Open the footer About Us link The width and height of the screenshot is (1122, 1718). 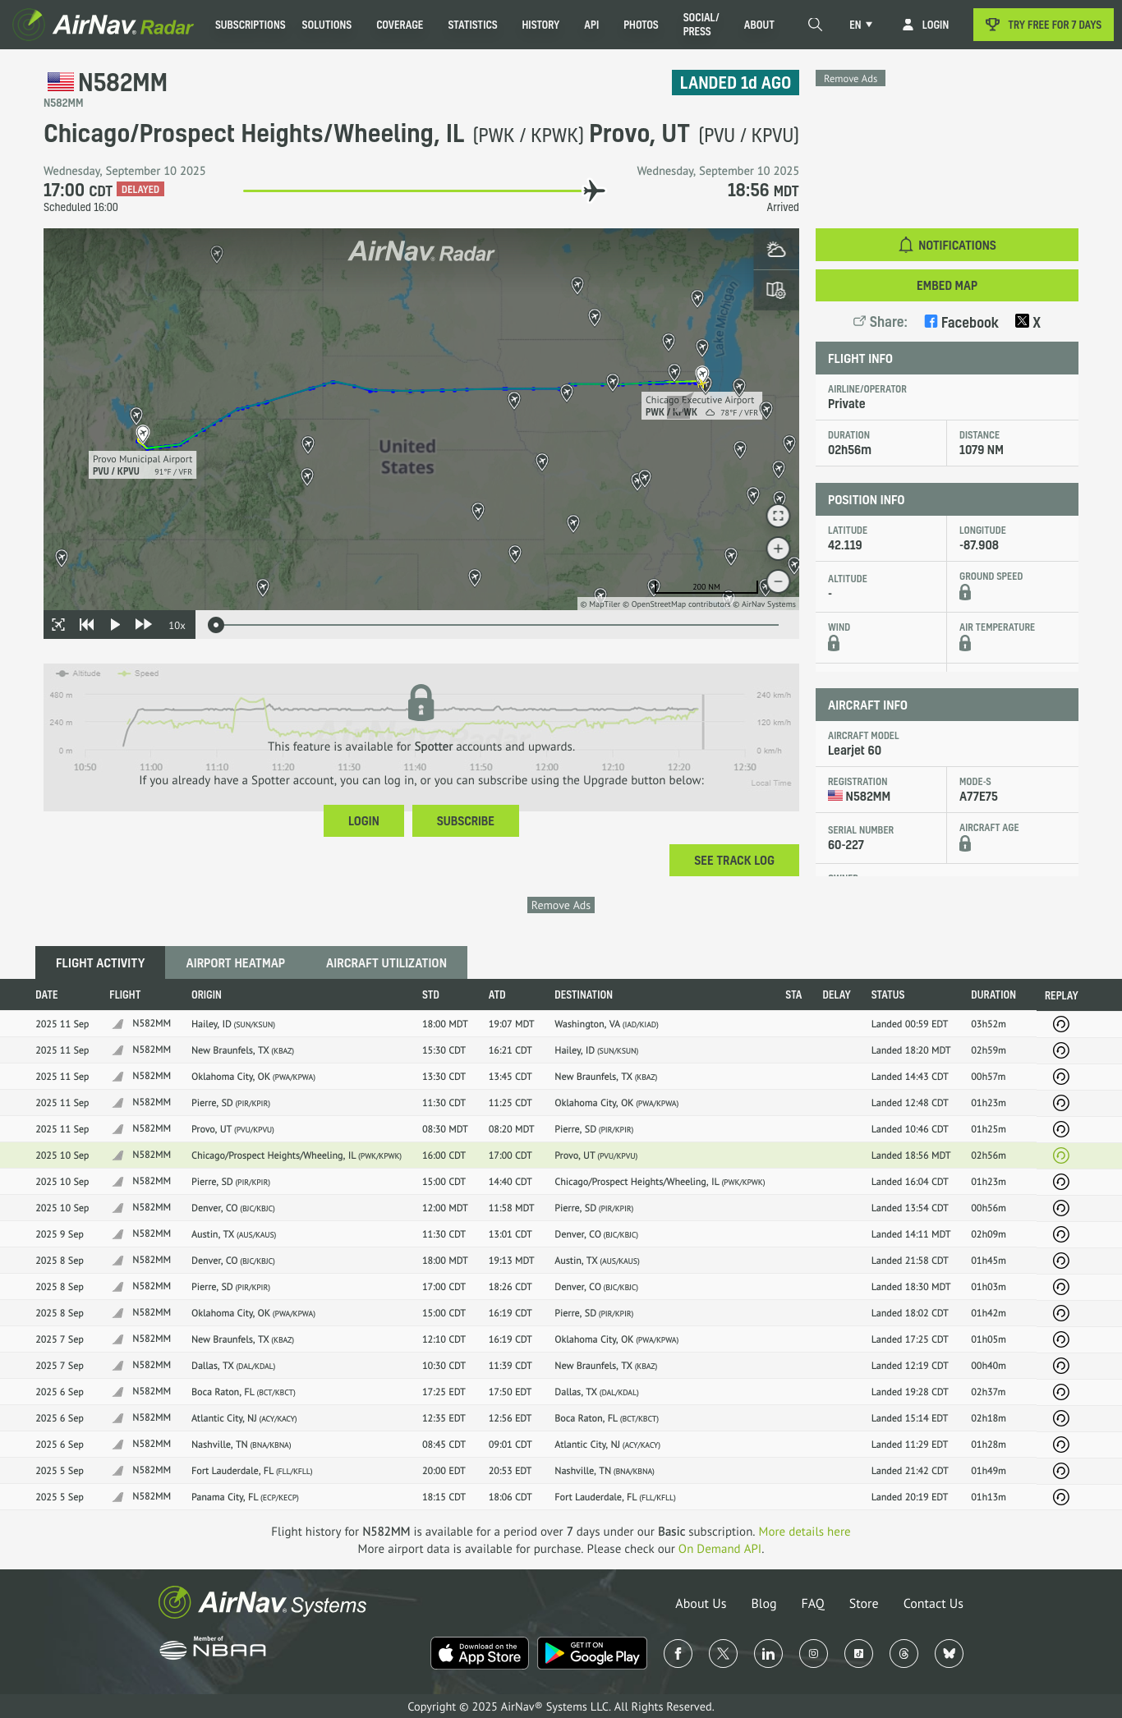point(701,1603)
